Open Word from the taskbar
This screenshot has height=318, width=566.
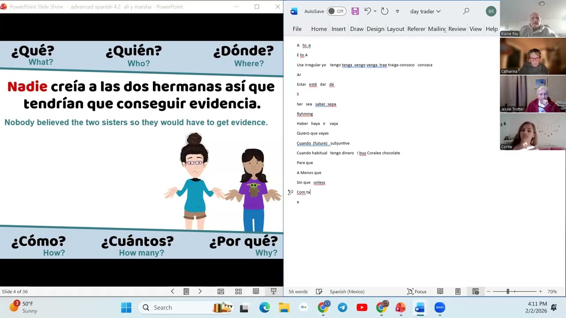[420, 307]
